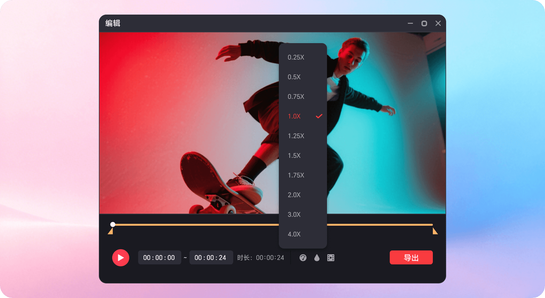The width and height of the screenshot is (545, 298).
Task: Click the left orange trim start marker
Action: pos(111,231)
